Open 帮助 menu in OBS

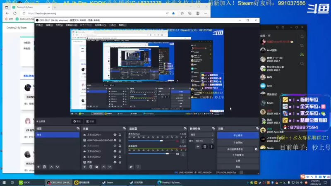coord(122,25)
